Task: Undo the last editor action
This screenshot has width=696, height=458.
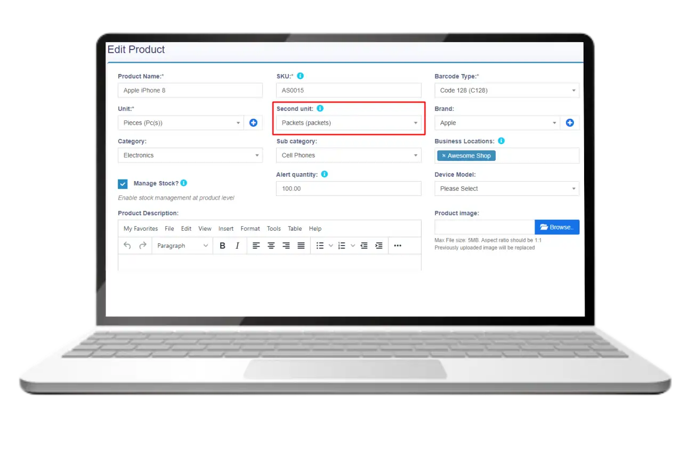Action: pos(127,246)
